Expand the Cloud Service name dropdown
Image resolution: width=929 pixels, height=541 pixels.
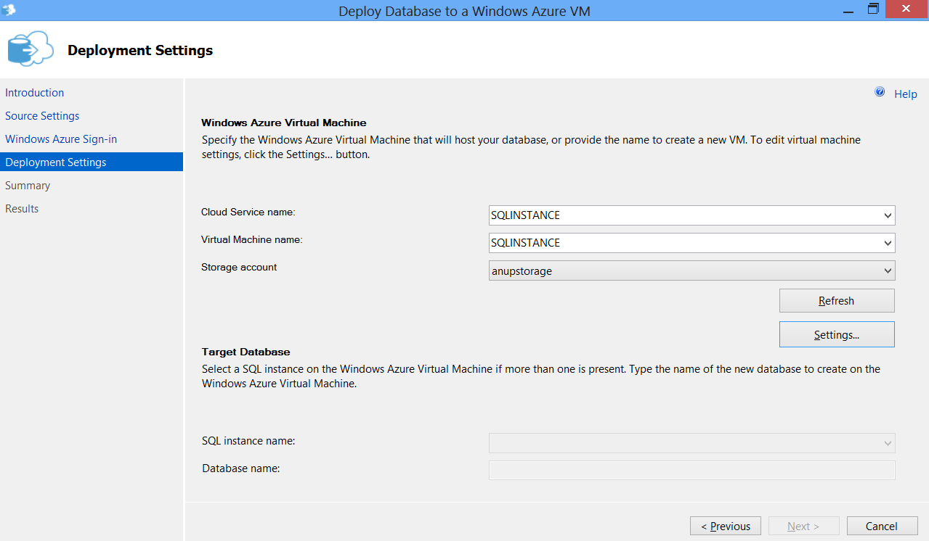click(887, 215)
